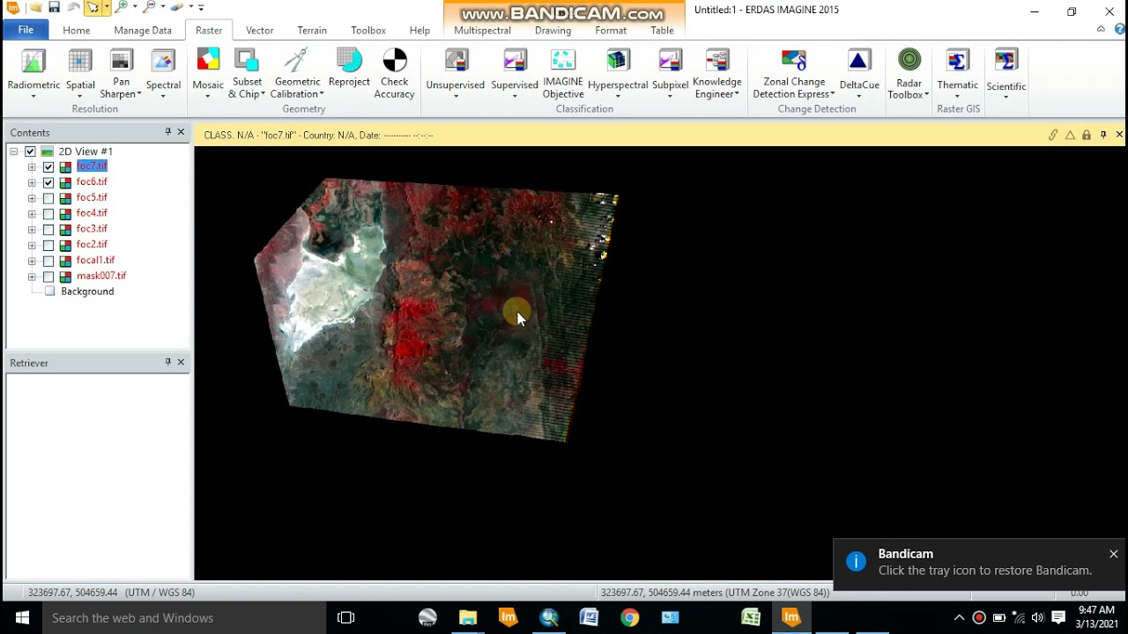Click the Open folder icon in quick access toolbar

[34, 8]
